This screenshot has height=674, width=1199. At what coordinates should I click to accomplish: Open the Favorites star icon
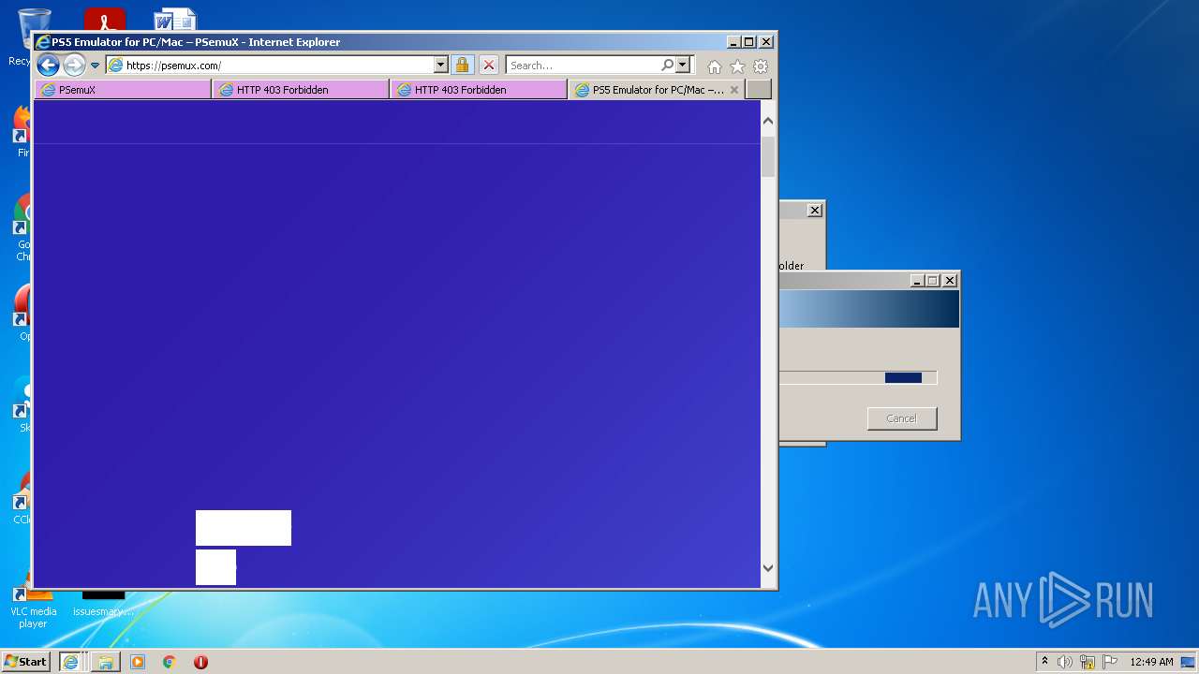coord(737,66)
